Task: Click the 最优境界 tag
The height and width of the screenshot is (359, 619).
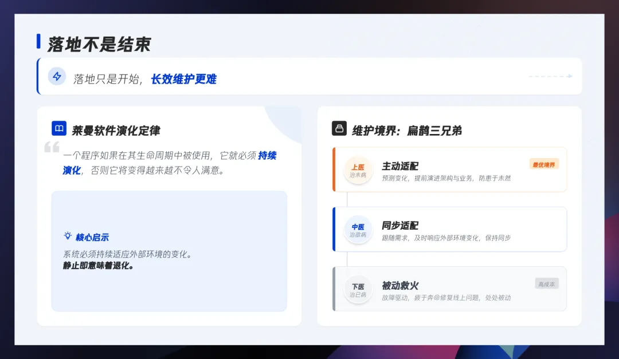Action: tap(543, 164)
